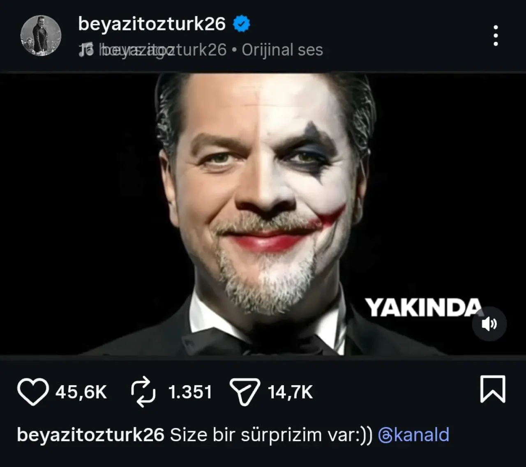Pause the video by tapping the Joker face
The width and height of the screenshot is (526, 467).
pos(263,185)
